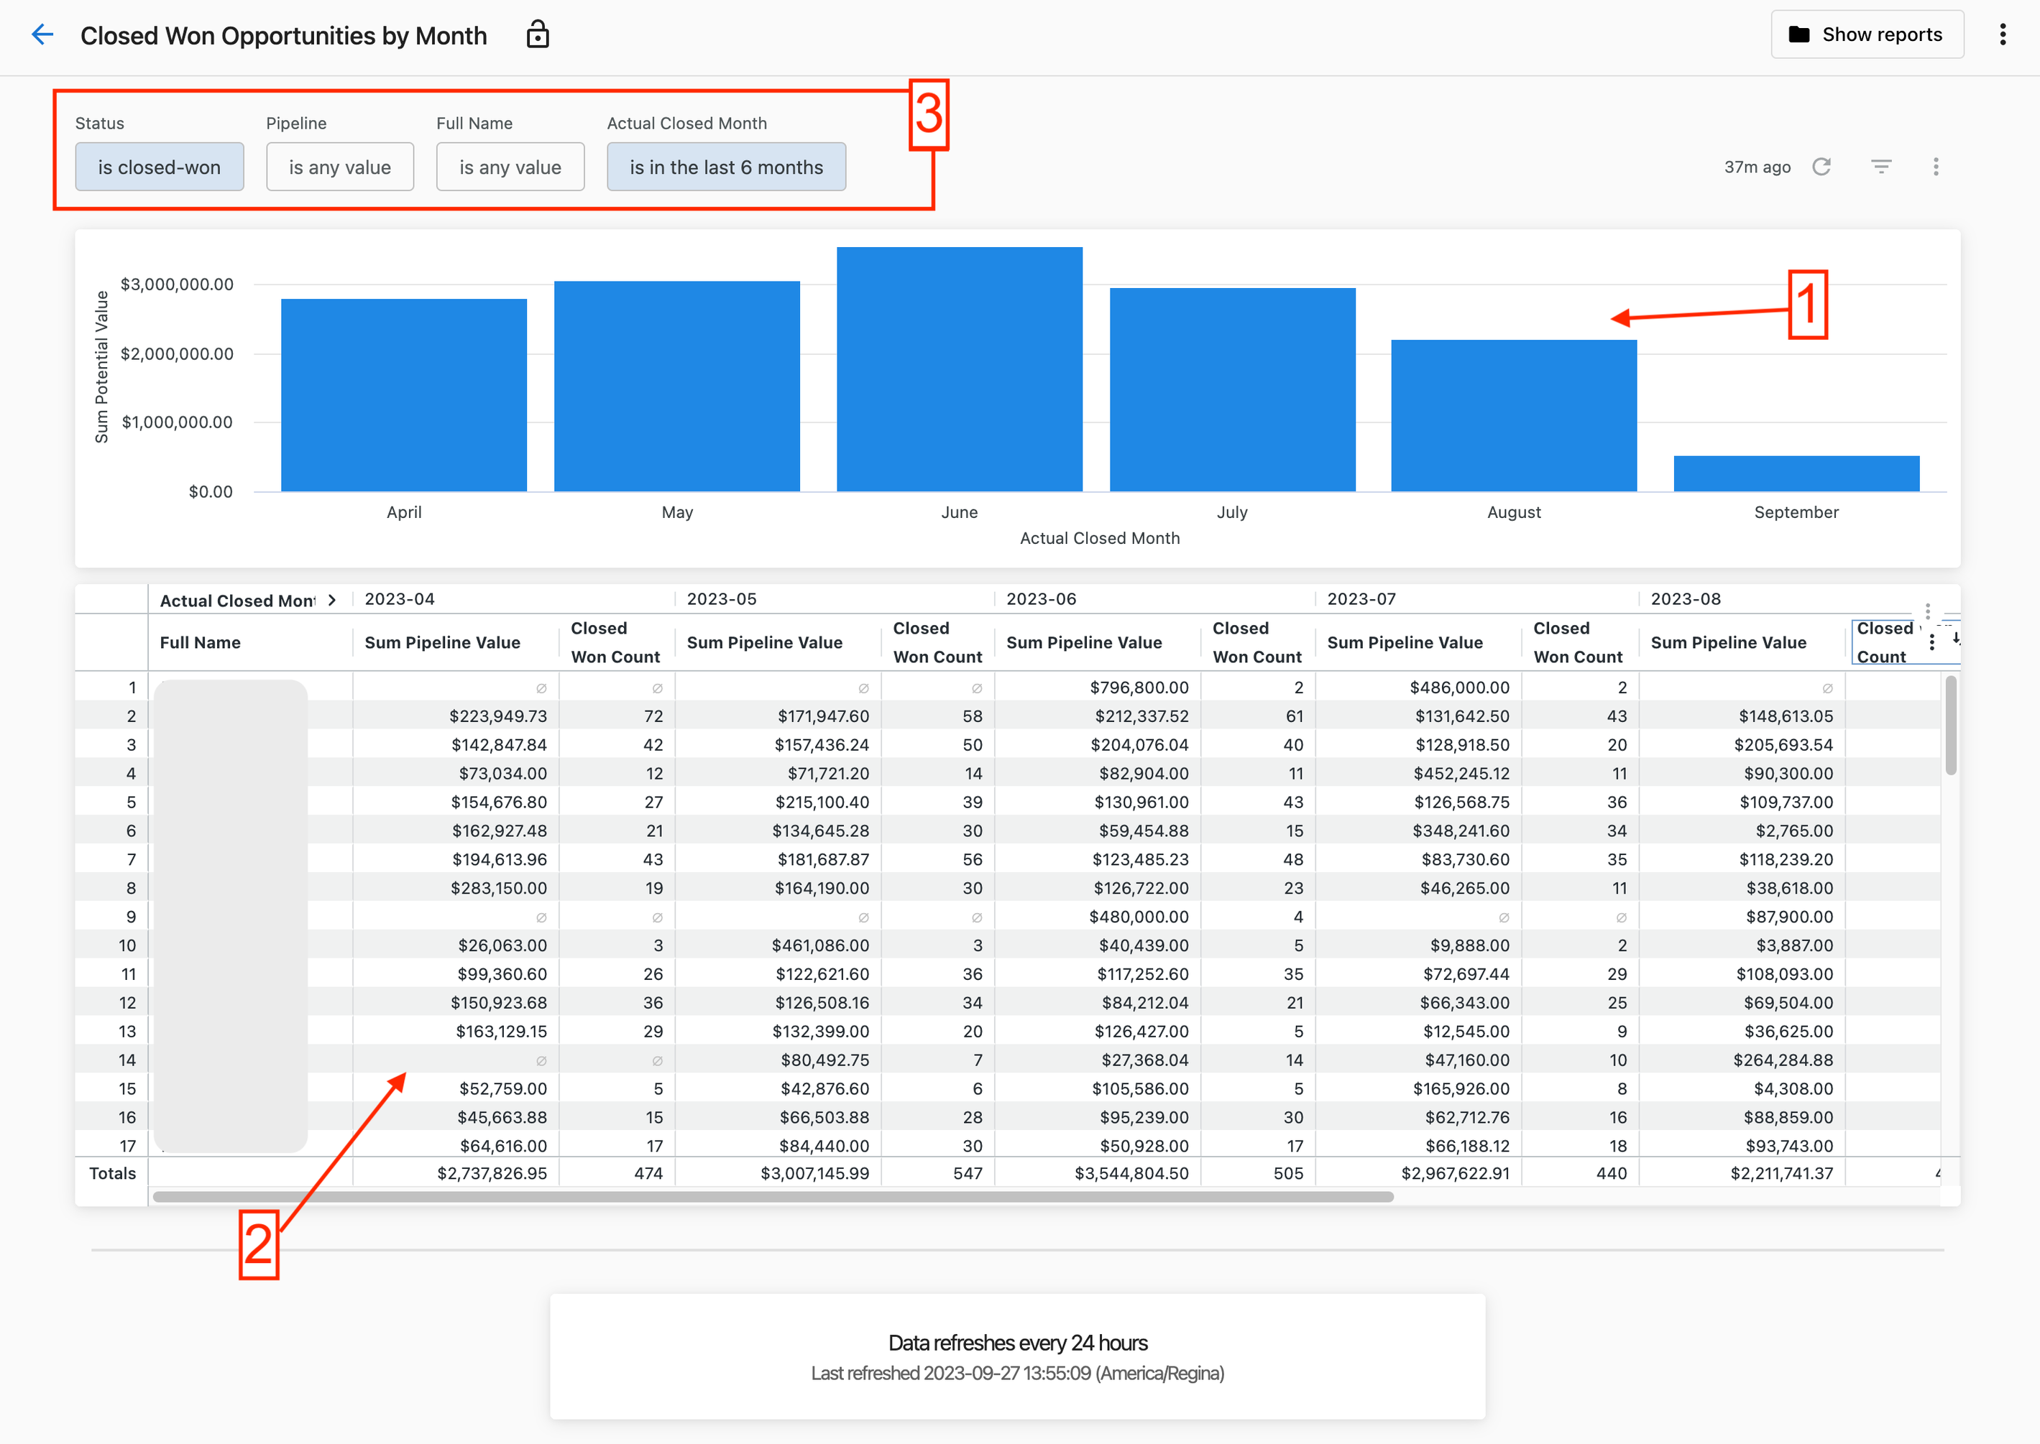The width and height of the screenshot is (2040, 1444).
Task: Open Pipeline filter 'is any value'
Action: 340,166
